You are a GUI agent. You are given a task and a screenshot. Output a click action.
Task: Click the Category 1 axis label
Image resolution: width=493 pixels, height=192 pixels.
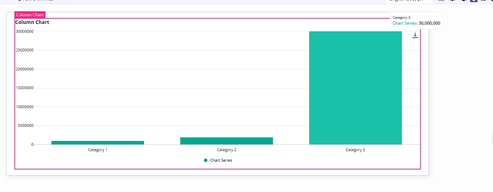tap(98, 150)
